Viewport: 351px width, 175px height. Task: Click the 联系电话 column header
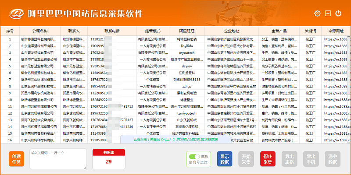pyautogui.click(x=112, y=31)
